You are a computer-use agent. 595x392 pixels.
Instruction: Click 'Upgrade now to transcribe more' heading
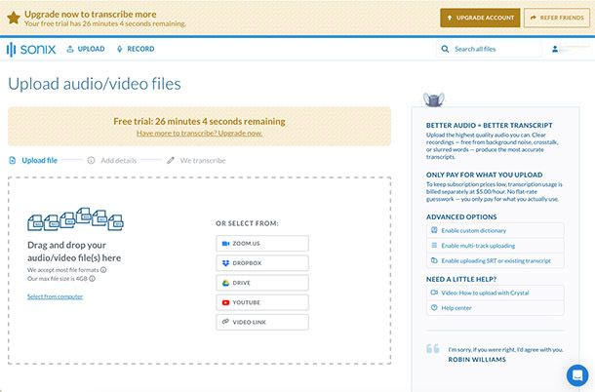pyautogui.click(x=91, y=15)
